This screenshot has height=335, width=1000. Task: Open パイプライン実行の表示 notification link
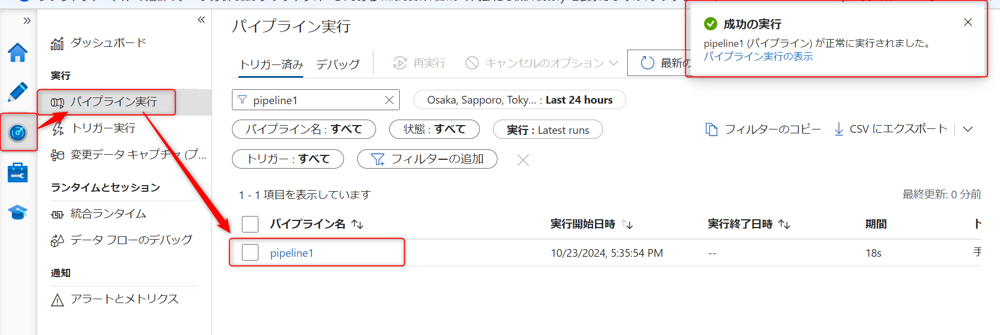pyautogui.click(x=758, y=56)
